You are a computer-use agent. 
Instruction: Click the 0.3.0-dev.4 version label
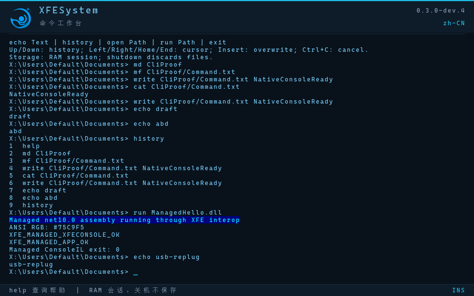tap(441, 10)
